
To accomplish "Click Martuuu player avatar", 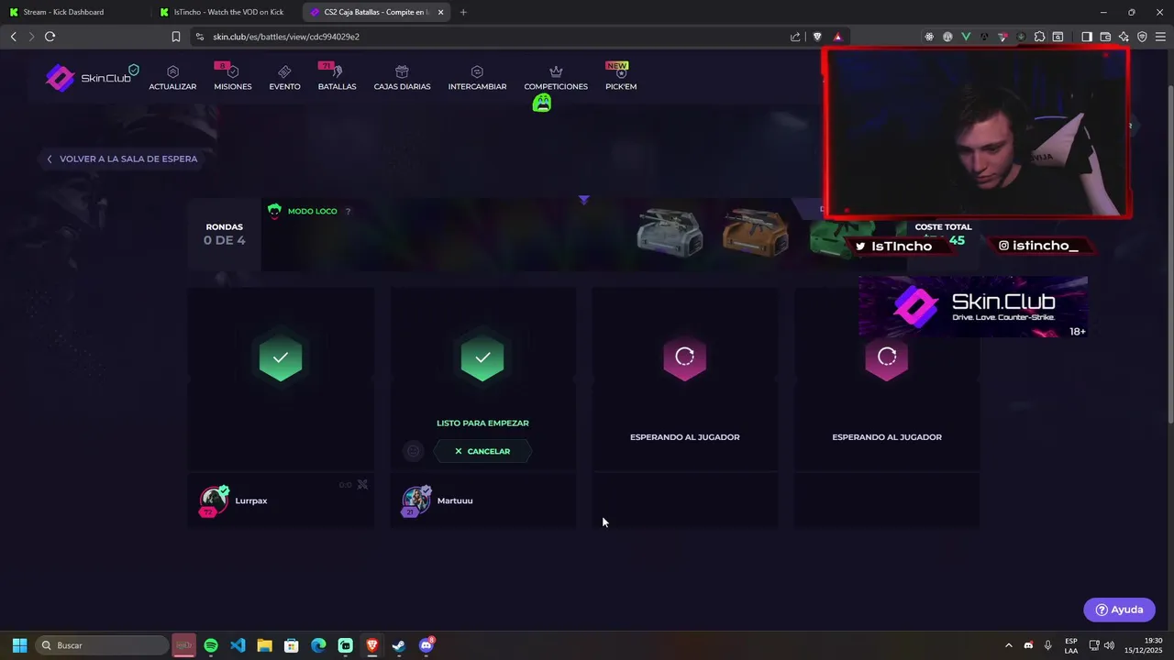I will [415, 500].
